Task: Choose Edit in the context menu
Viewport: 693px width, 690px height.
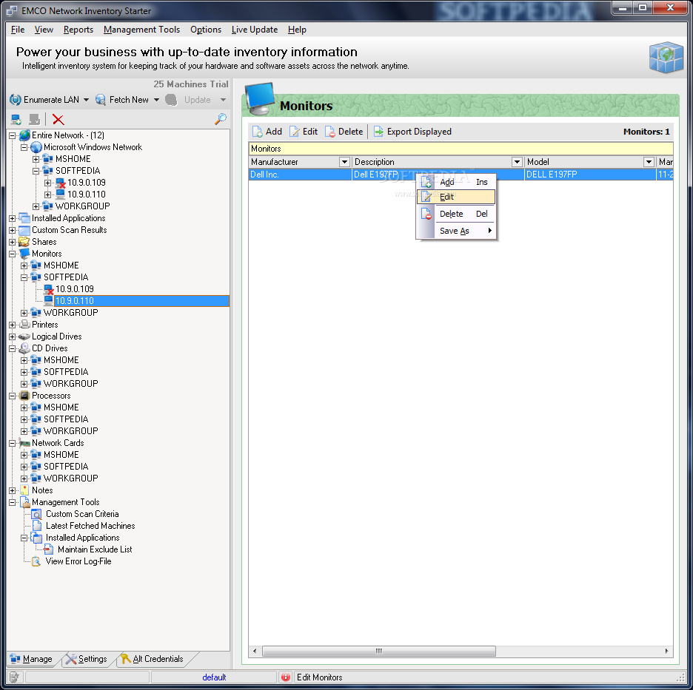Action: pyautogui.click(x=456, y=197)
